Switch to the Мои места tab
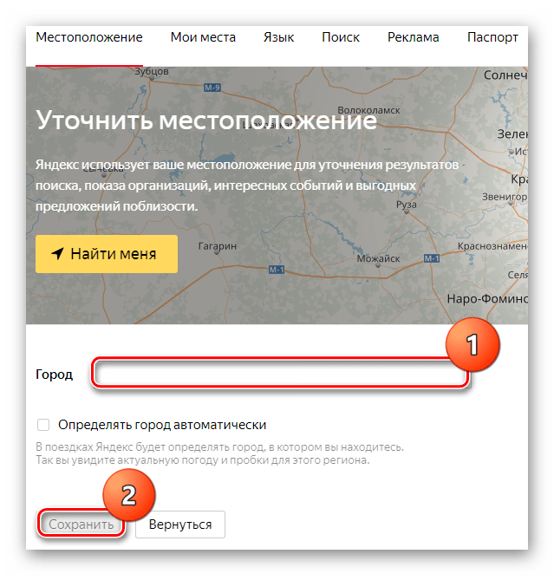 pos(203,37)
